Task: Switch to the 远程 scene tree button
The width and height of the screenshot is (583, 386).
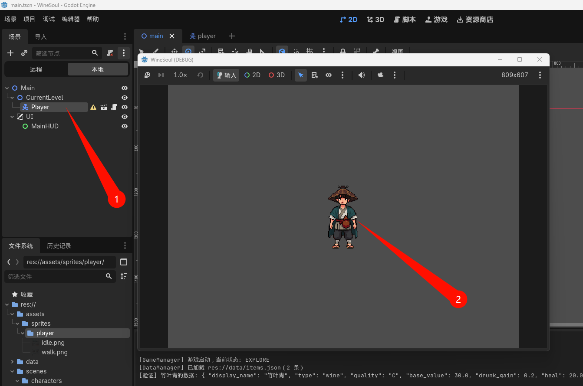Action: pos(36,69)
